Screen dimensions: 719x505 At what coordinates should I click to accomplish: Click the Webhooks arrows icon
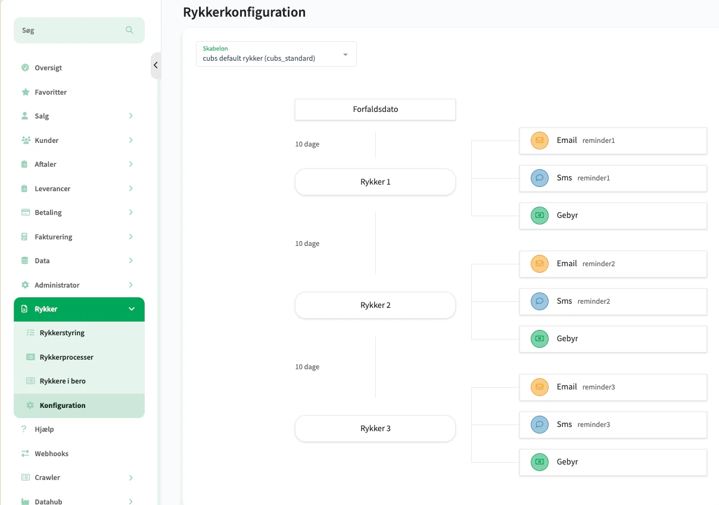click(x=25, y=454)
